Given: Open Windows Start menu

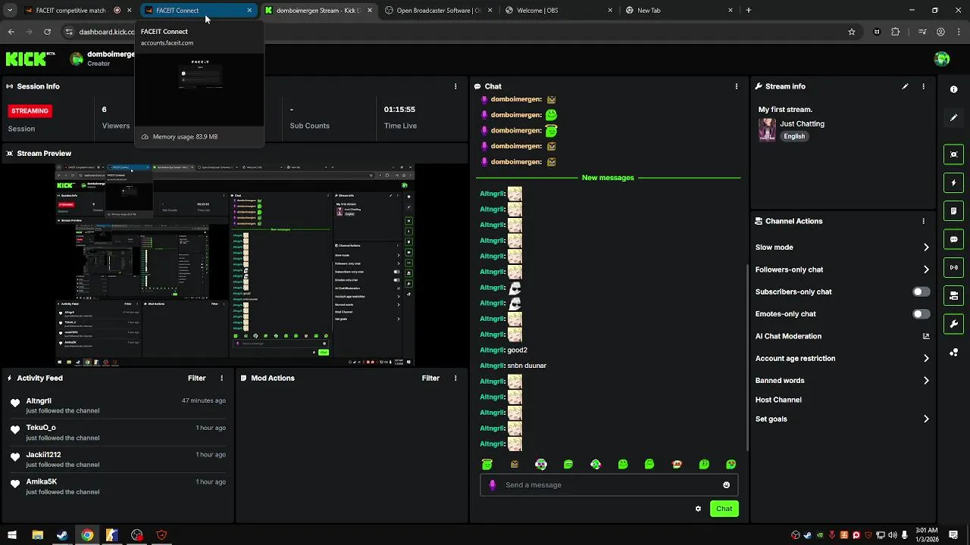Looking at the screenshot, I should (x=12, y=535).
